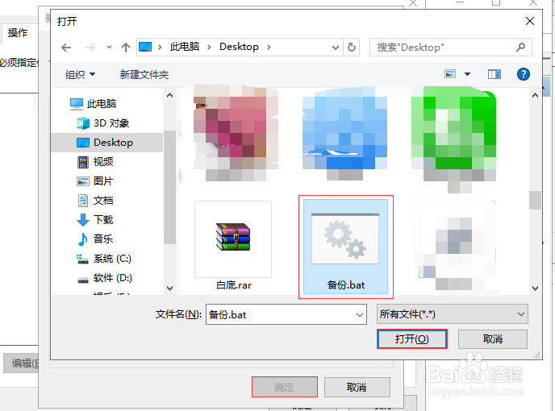The width and height of the screenshot is (555, 411).
Task: Open recent locations dropdown arrow
Action: tap(109, 47)
